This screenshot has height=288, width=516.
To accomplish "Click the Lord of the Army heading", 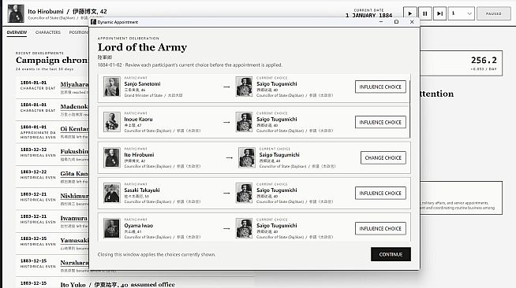I will (x=142, y=47).
